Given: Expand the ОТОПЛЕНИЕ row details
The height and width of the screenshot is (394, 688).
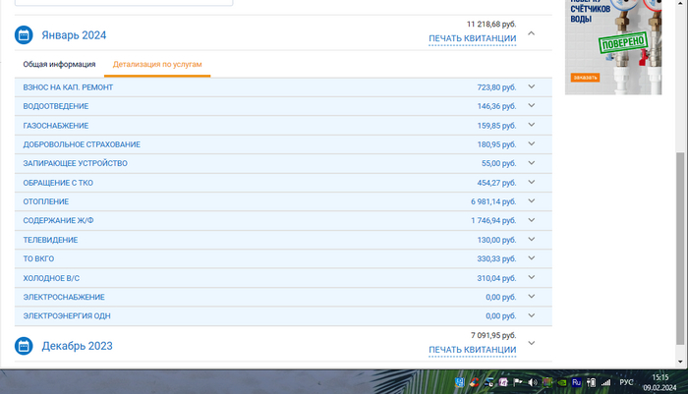Looking at the screenshot, I should click(x=532, y=201).
